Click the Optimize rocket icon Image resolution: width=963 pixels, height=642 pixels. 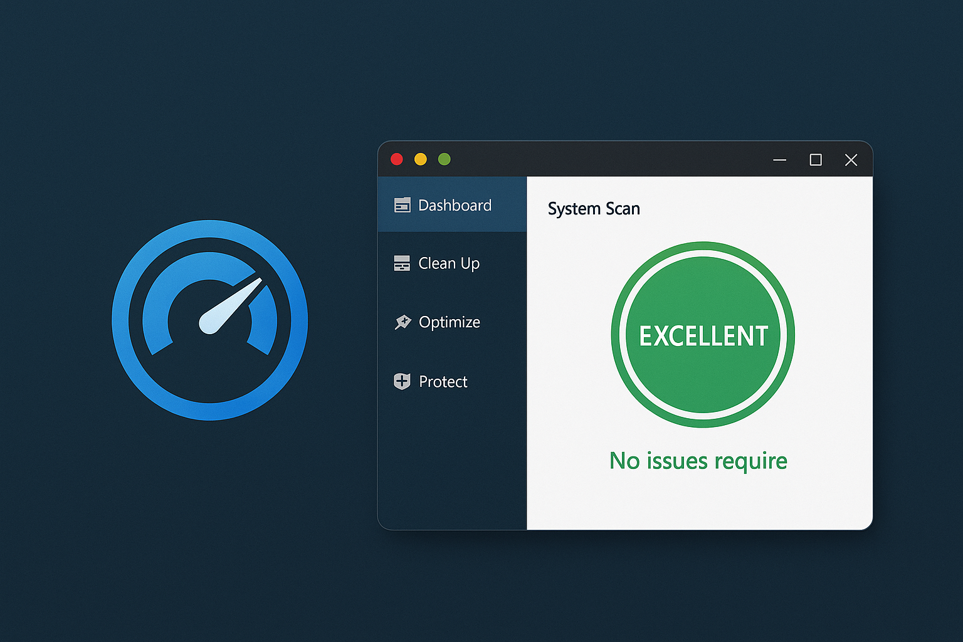402,322
